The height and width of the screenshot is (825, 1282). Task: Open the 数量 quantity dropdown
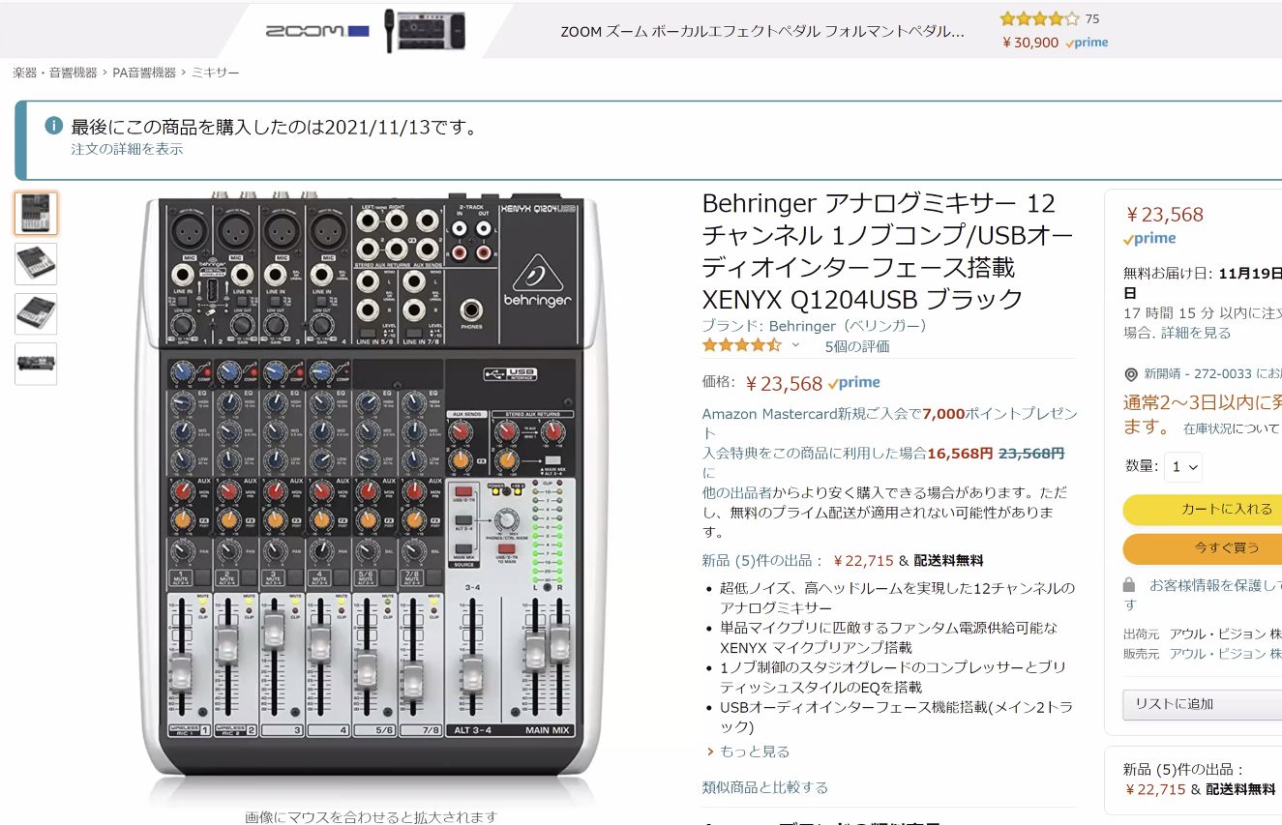click(x=1182, y=466)
